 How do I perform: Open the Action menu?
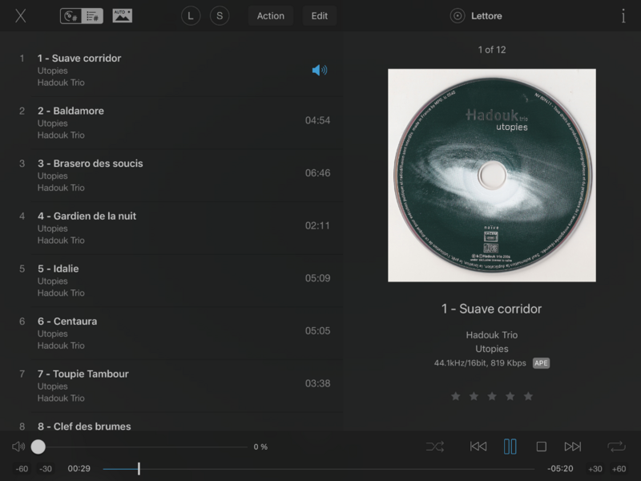pos(271,16)
